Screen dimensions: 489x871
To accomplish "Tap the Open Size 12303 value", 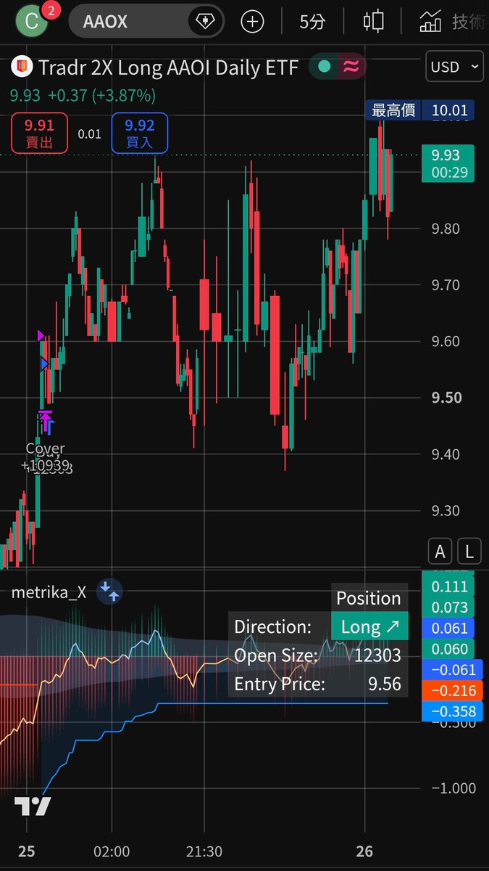I will pos(377,655).
